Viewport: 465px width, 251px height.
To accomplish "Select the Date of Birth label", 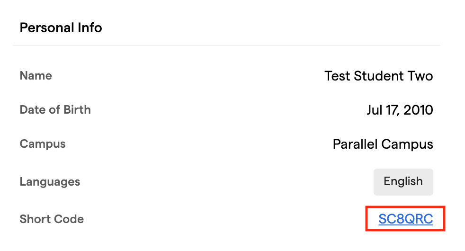I will coord(55,110).
